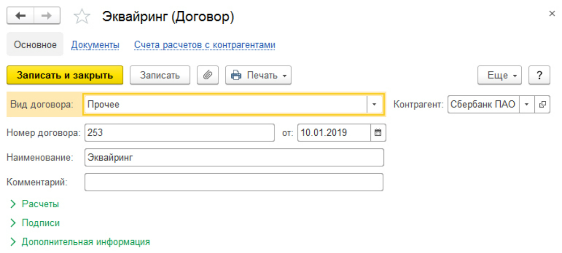Switch to the Документы tab
The height and width of the screenshot is (253, 562).
click(x=95, y=45)
